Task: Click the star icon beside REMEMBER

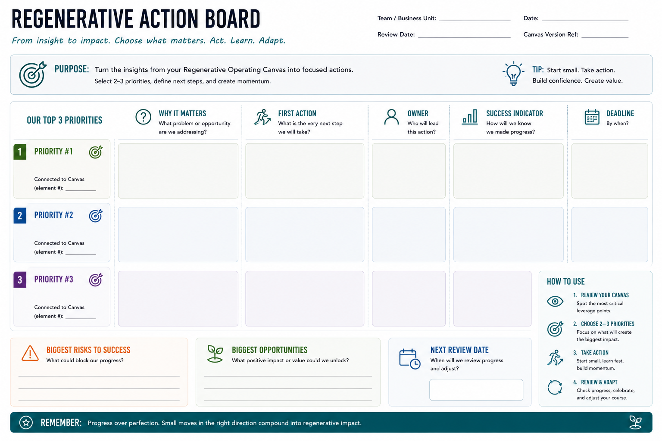Action: (x=26, y=422)
